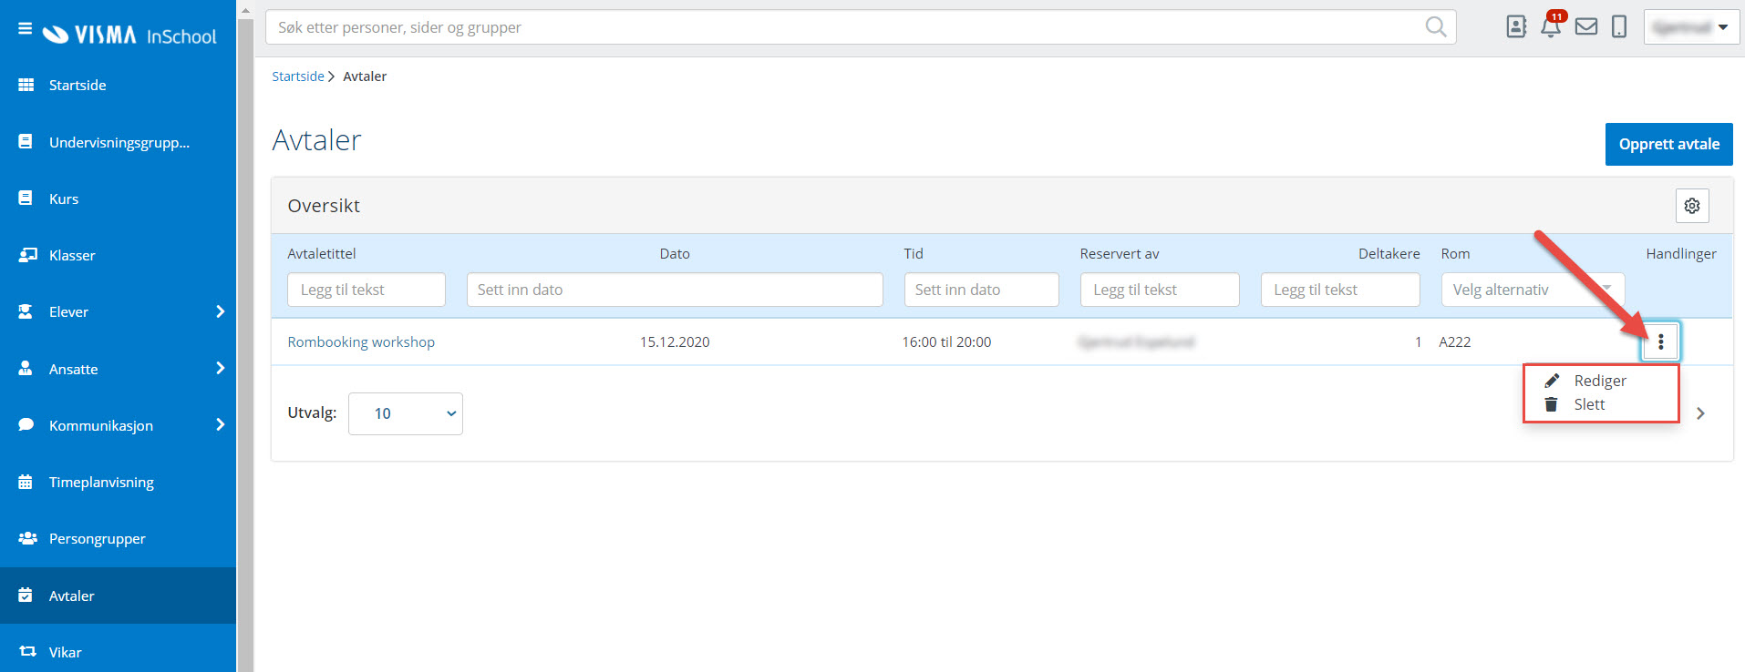1745x672 pixels.
Task: Expand the Kommunikasjon sidebar submenu
Action: 220,424
